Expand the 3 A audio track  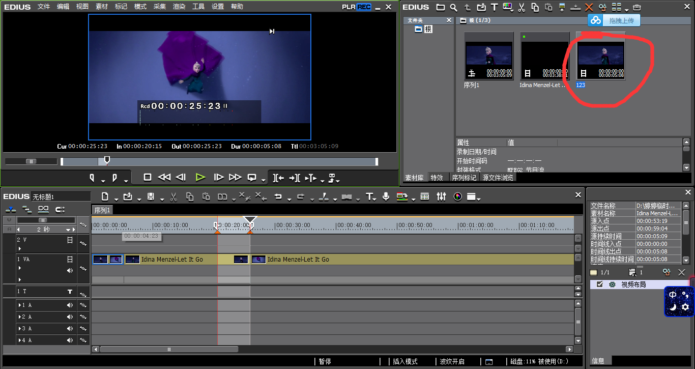pos(19,329)
